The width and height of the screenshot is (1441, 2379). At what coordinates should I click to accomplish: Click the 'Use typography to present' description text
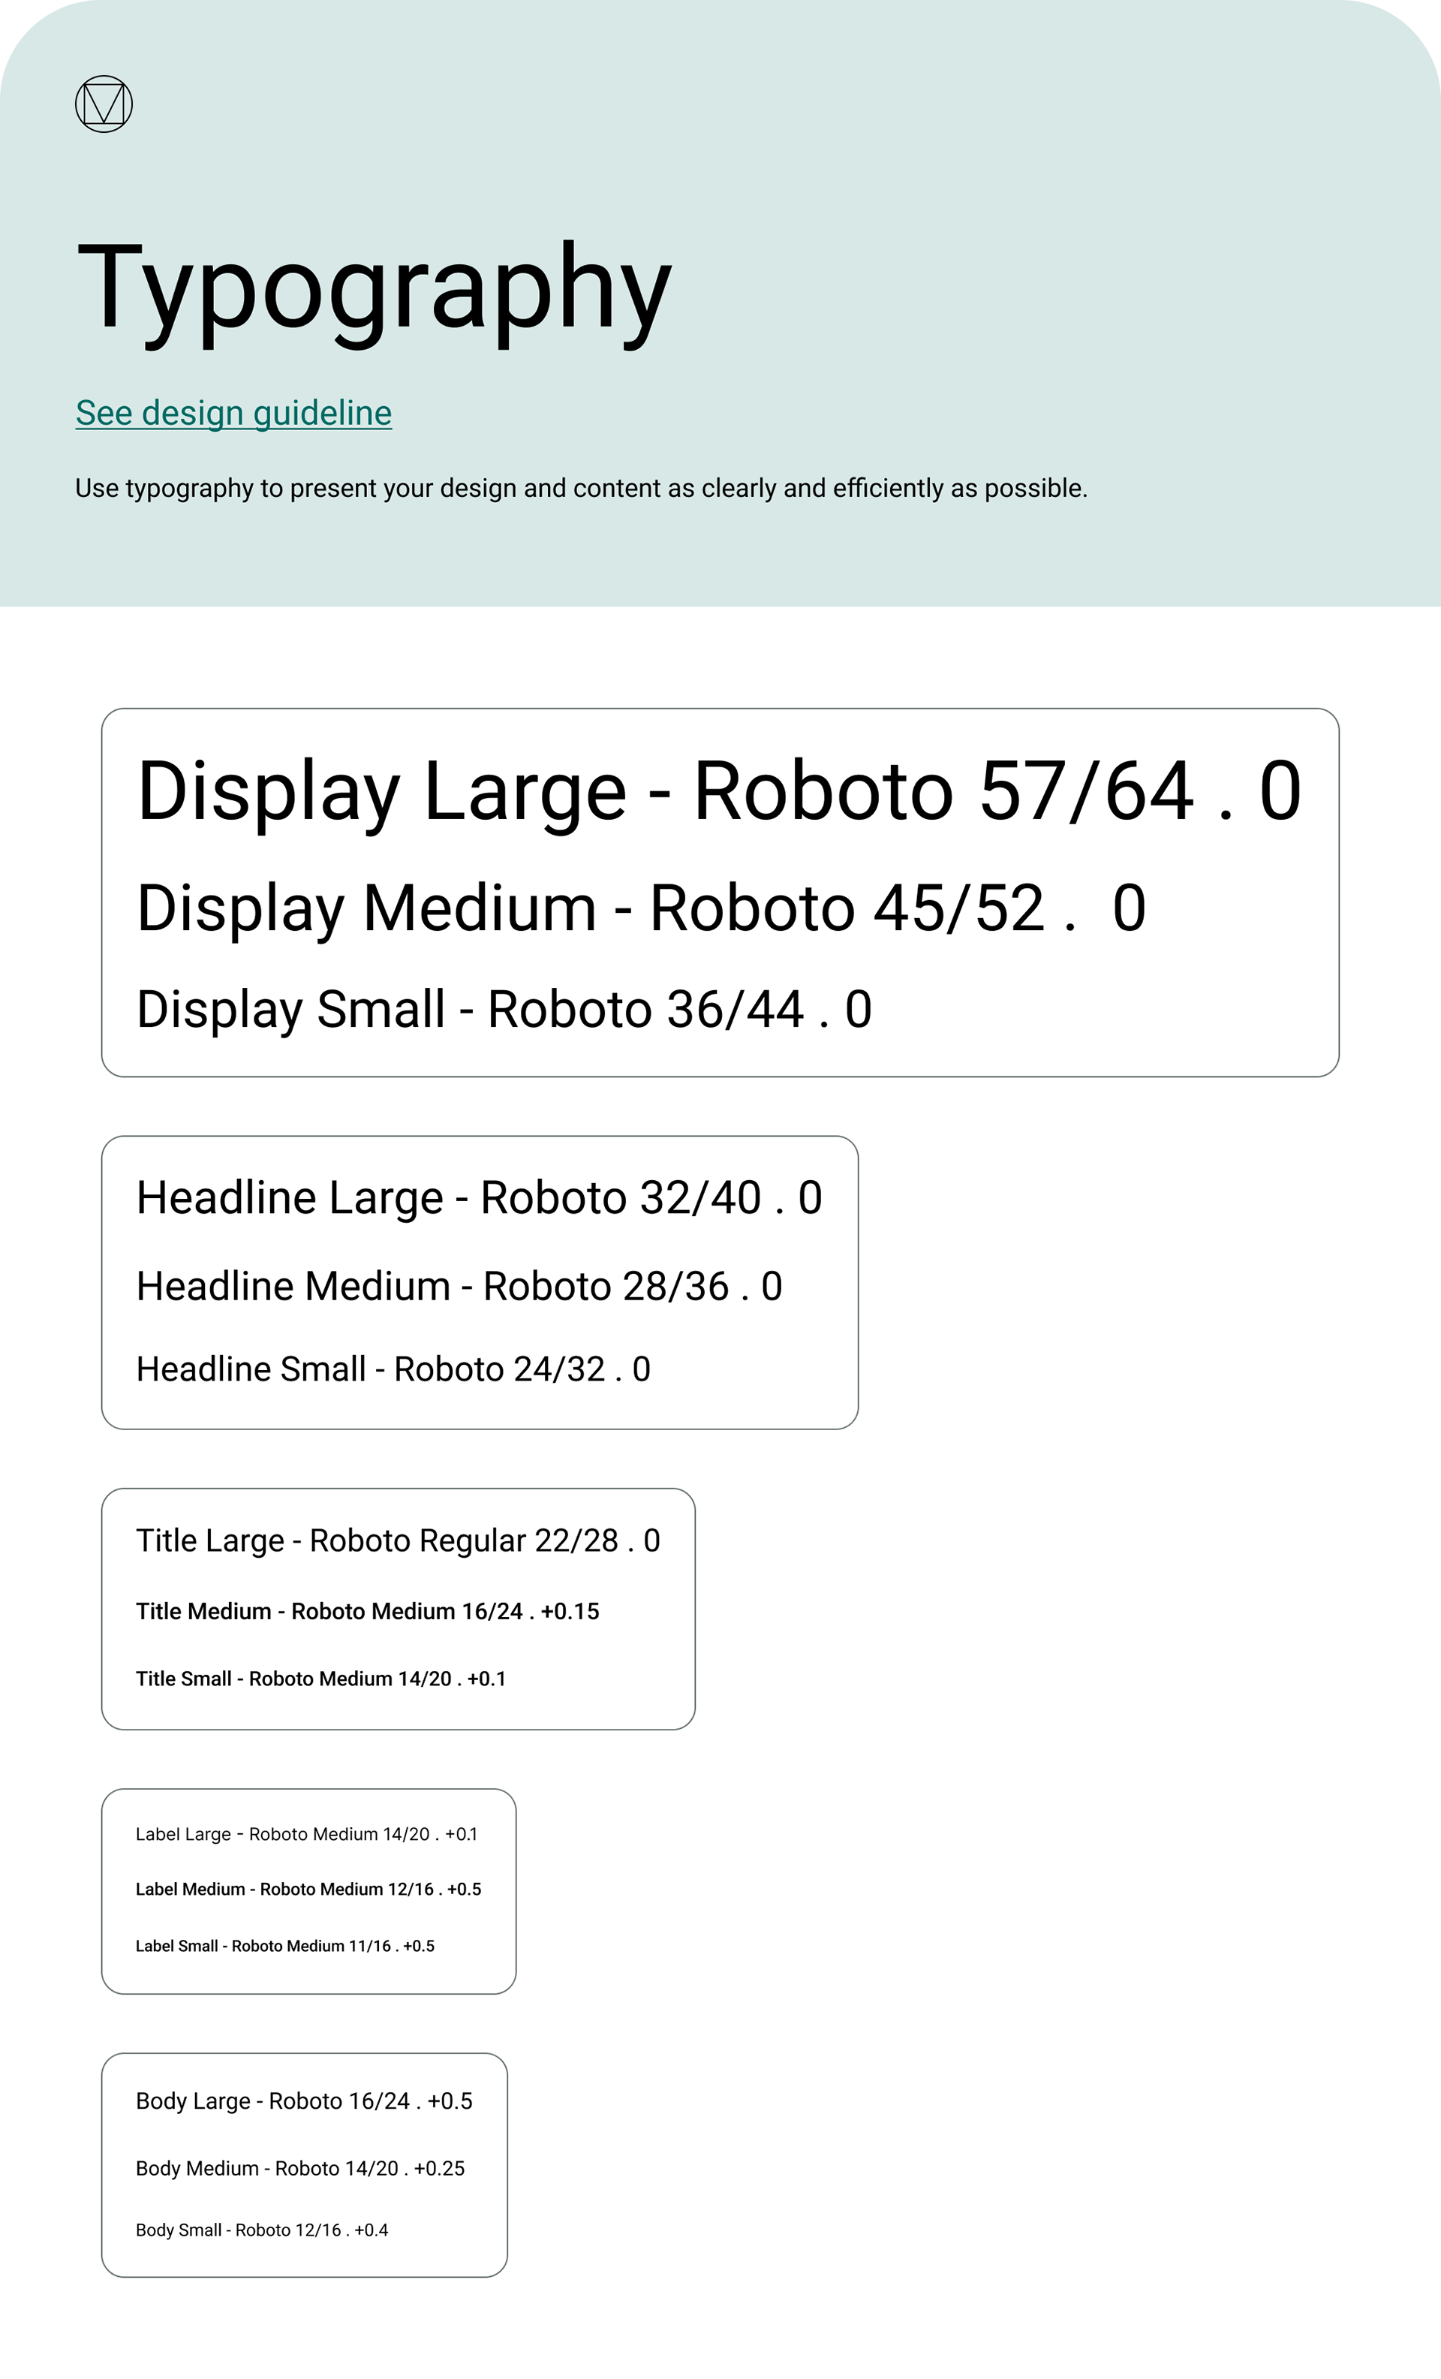[x=581, y=489]
